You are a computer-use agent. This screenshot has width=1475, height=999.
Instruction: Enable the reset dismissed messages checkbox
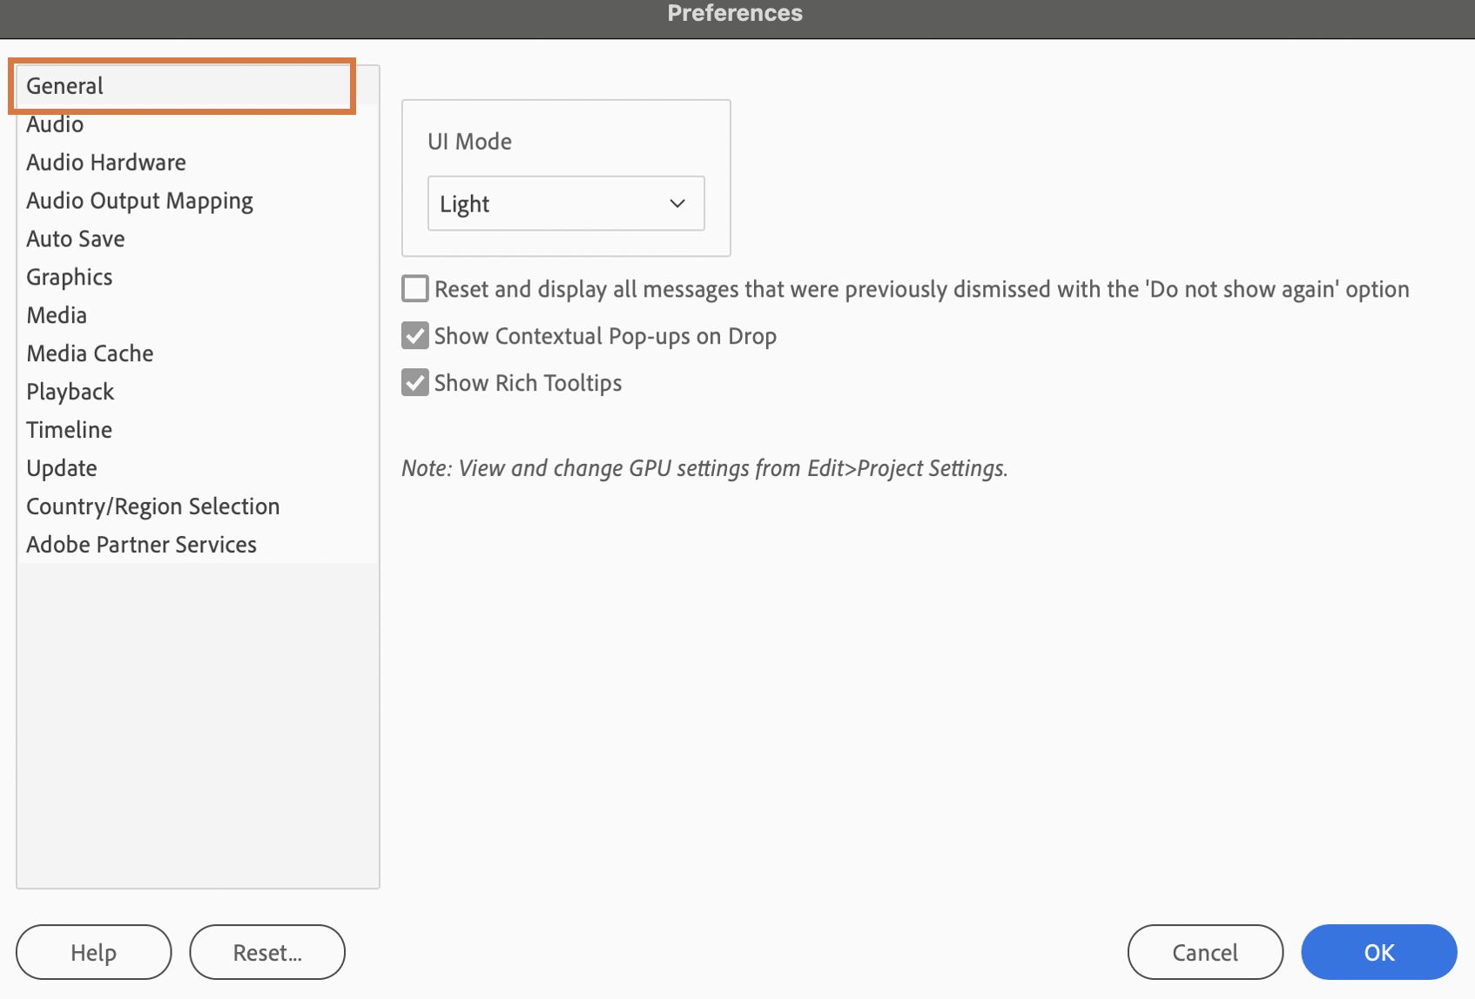point(415,289)
